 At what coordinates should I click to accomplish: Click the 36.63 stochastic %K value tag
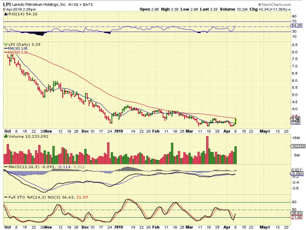point(296,213)
